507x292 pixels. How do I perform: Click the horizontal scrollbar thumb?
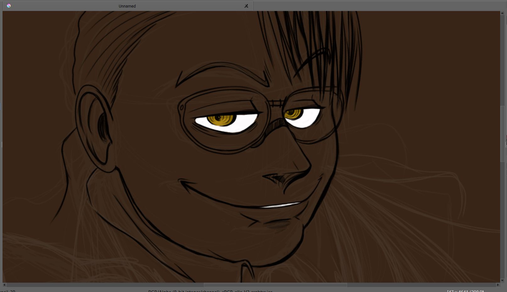(275, 285)
